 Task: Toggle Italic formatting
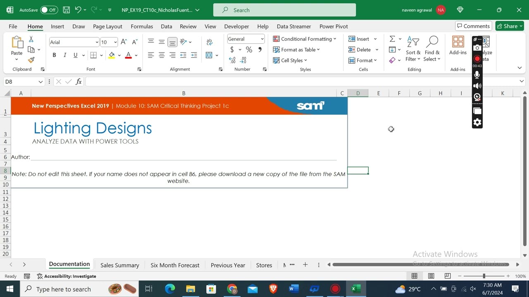64,55
